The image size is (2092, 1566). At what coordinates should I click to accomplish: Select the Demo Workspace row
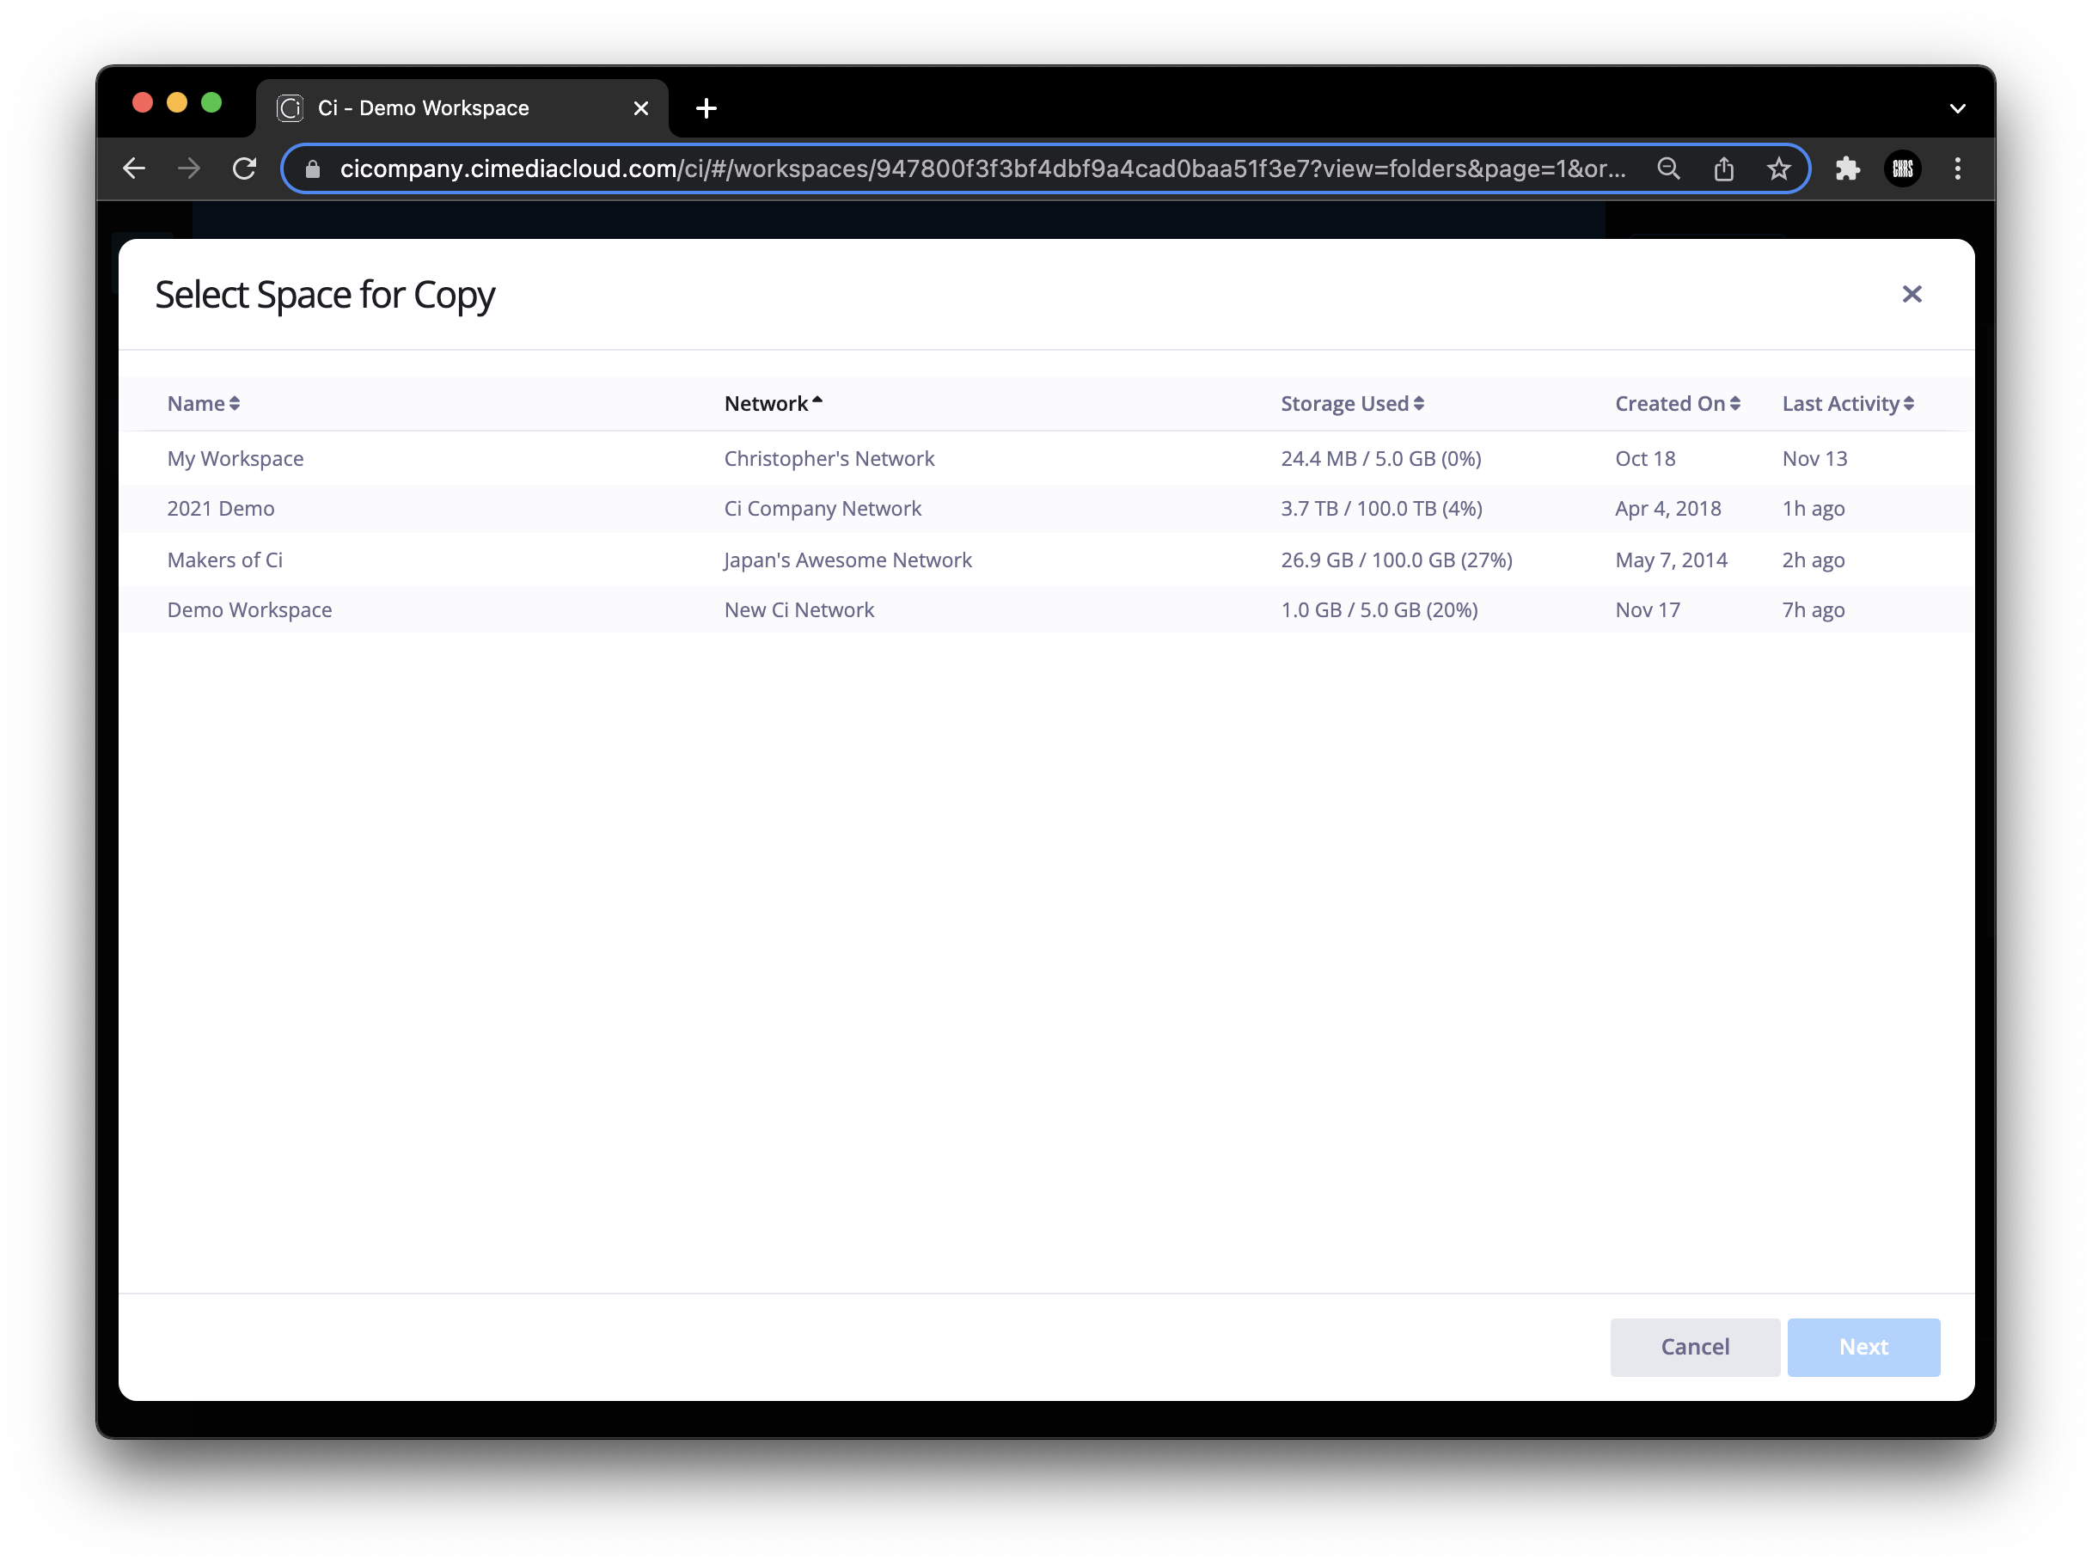coord(1046,610)
